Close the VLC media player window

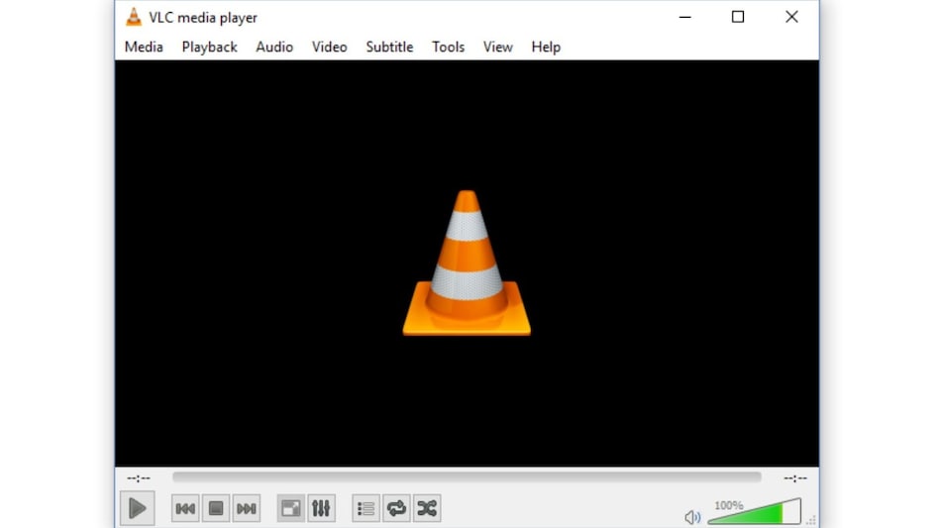[791, 17]
